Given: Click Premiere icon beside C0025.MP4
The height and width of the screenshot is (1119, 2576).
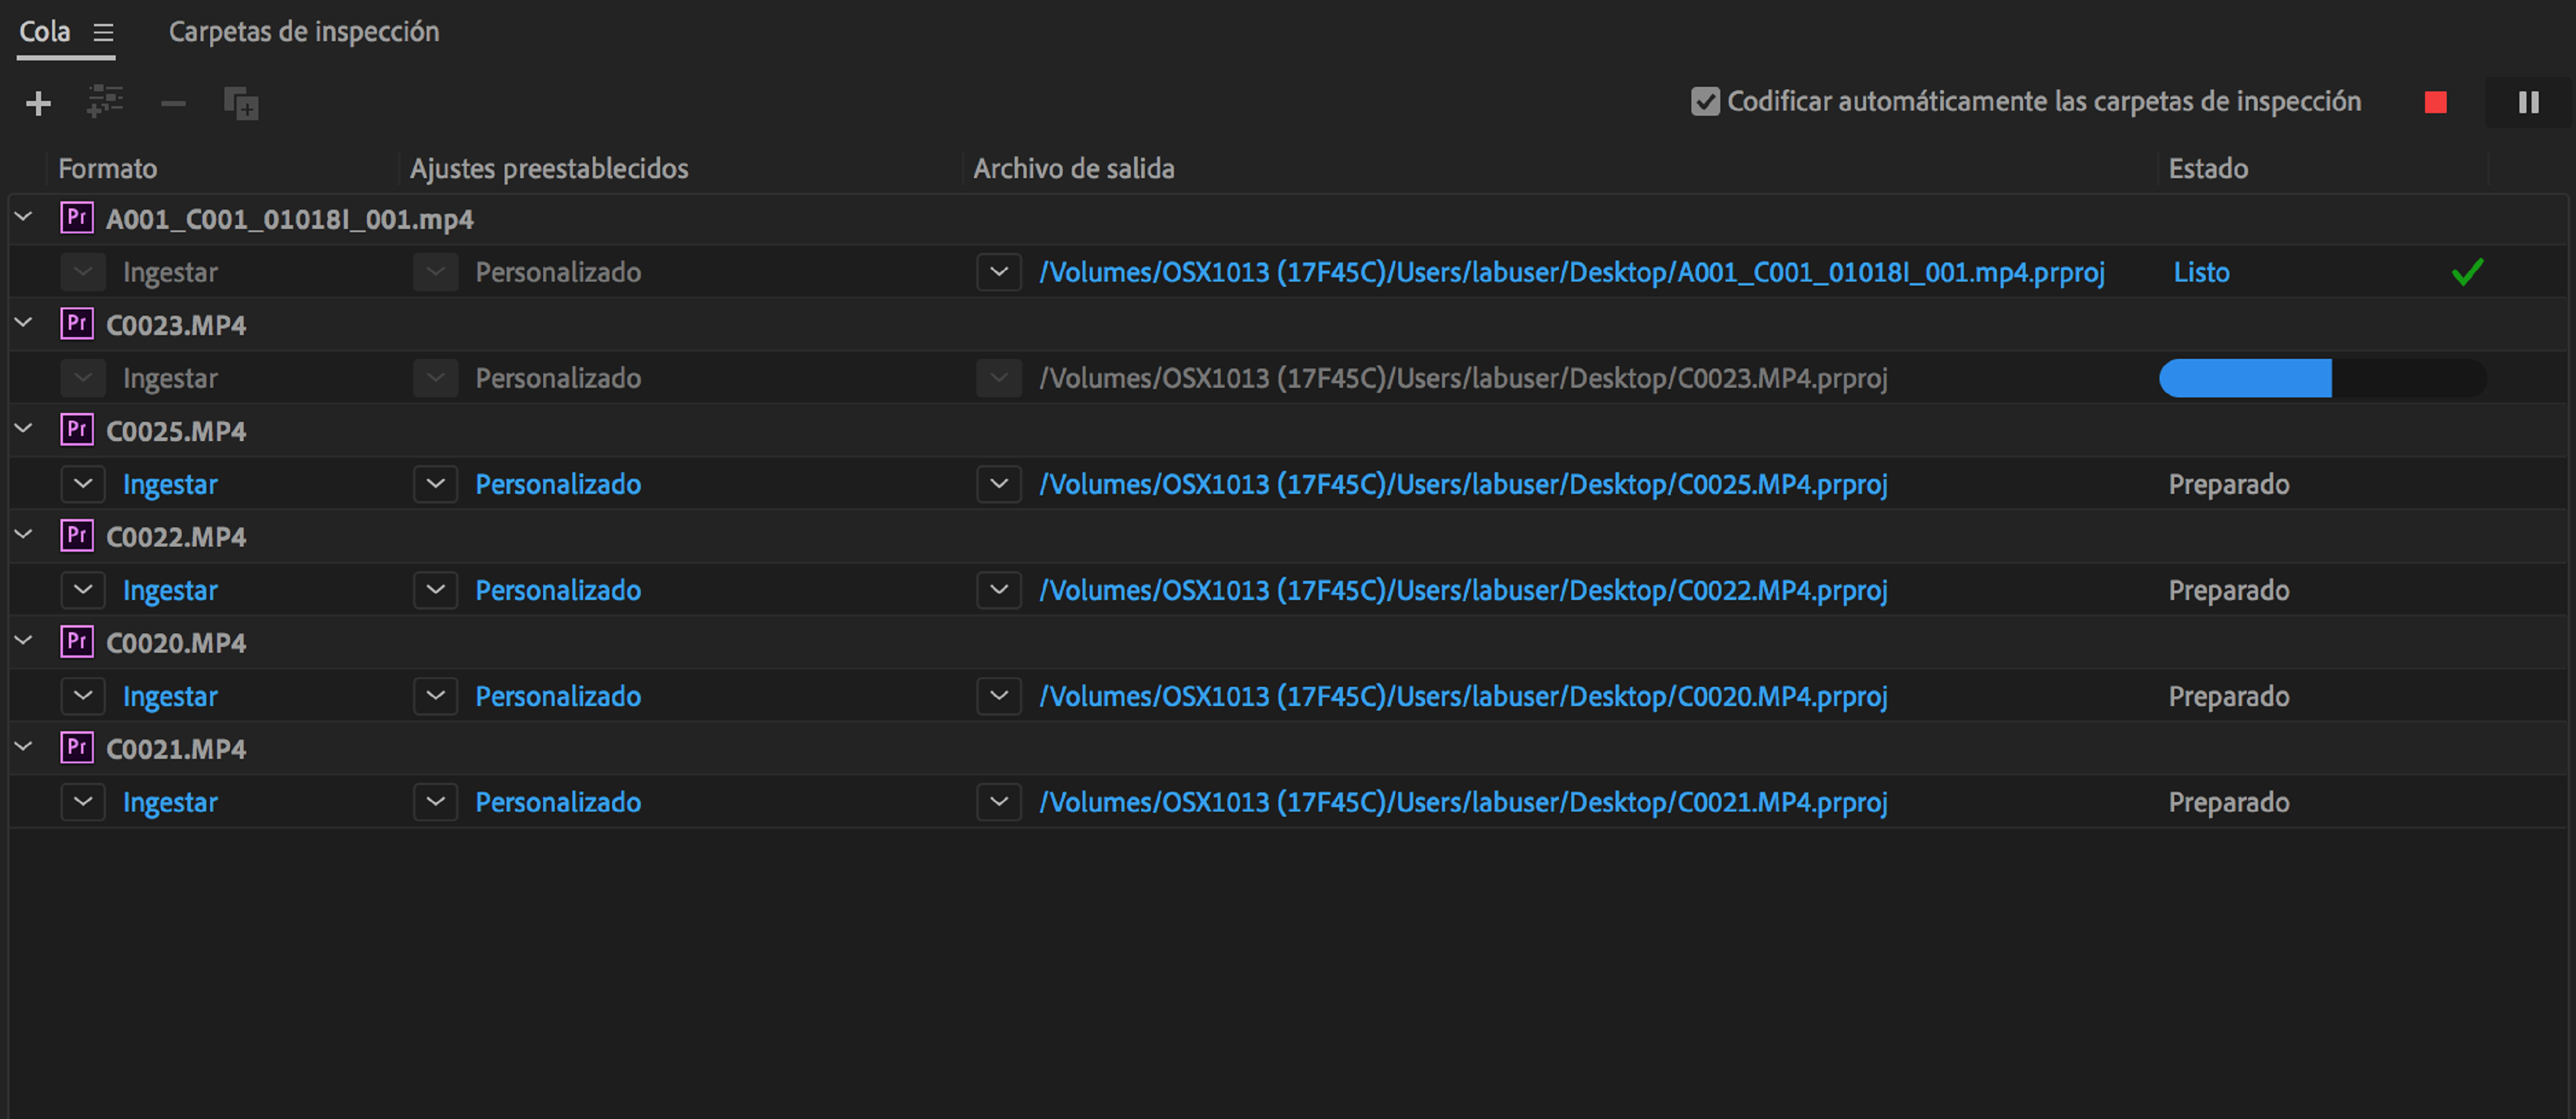Looking at the screenshot, I should (77, 430).
